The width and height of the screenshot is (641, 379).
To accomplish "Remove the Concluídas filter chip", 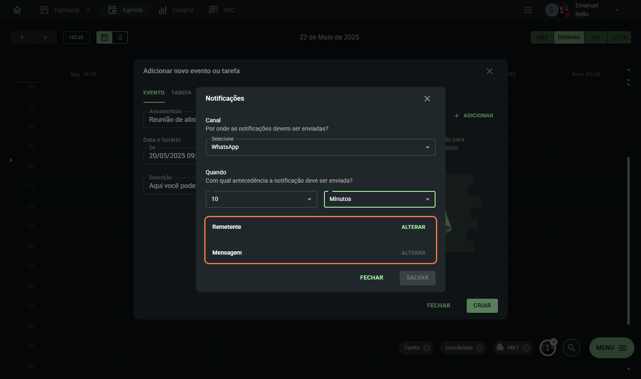I will [x=480, y=348].
